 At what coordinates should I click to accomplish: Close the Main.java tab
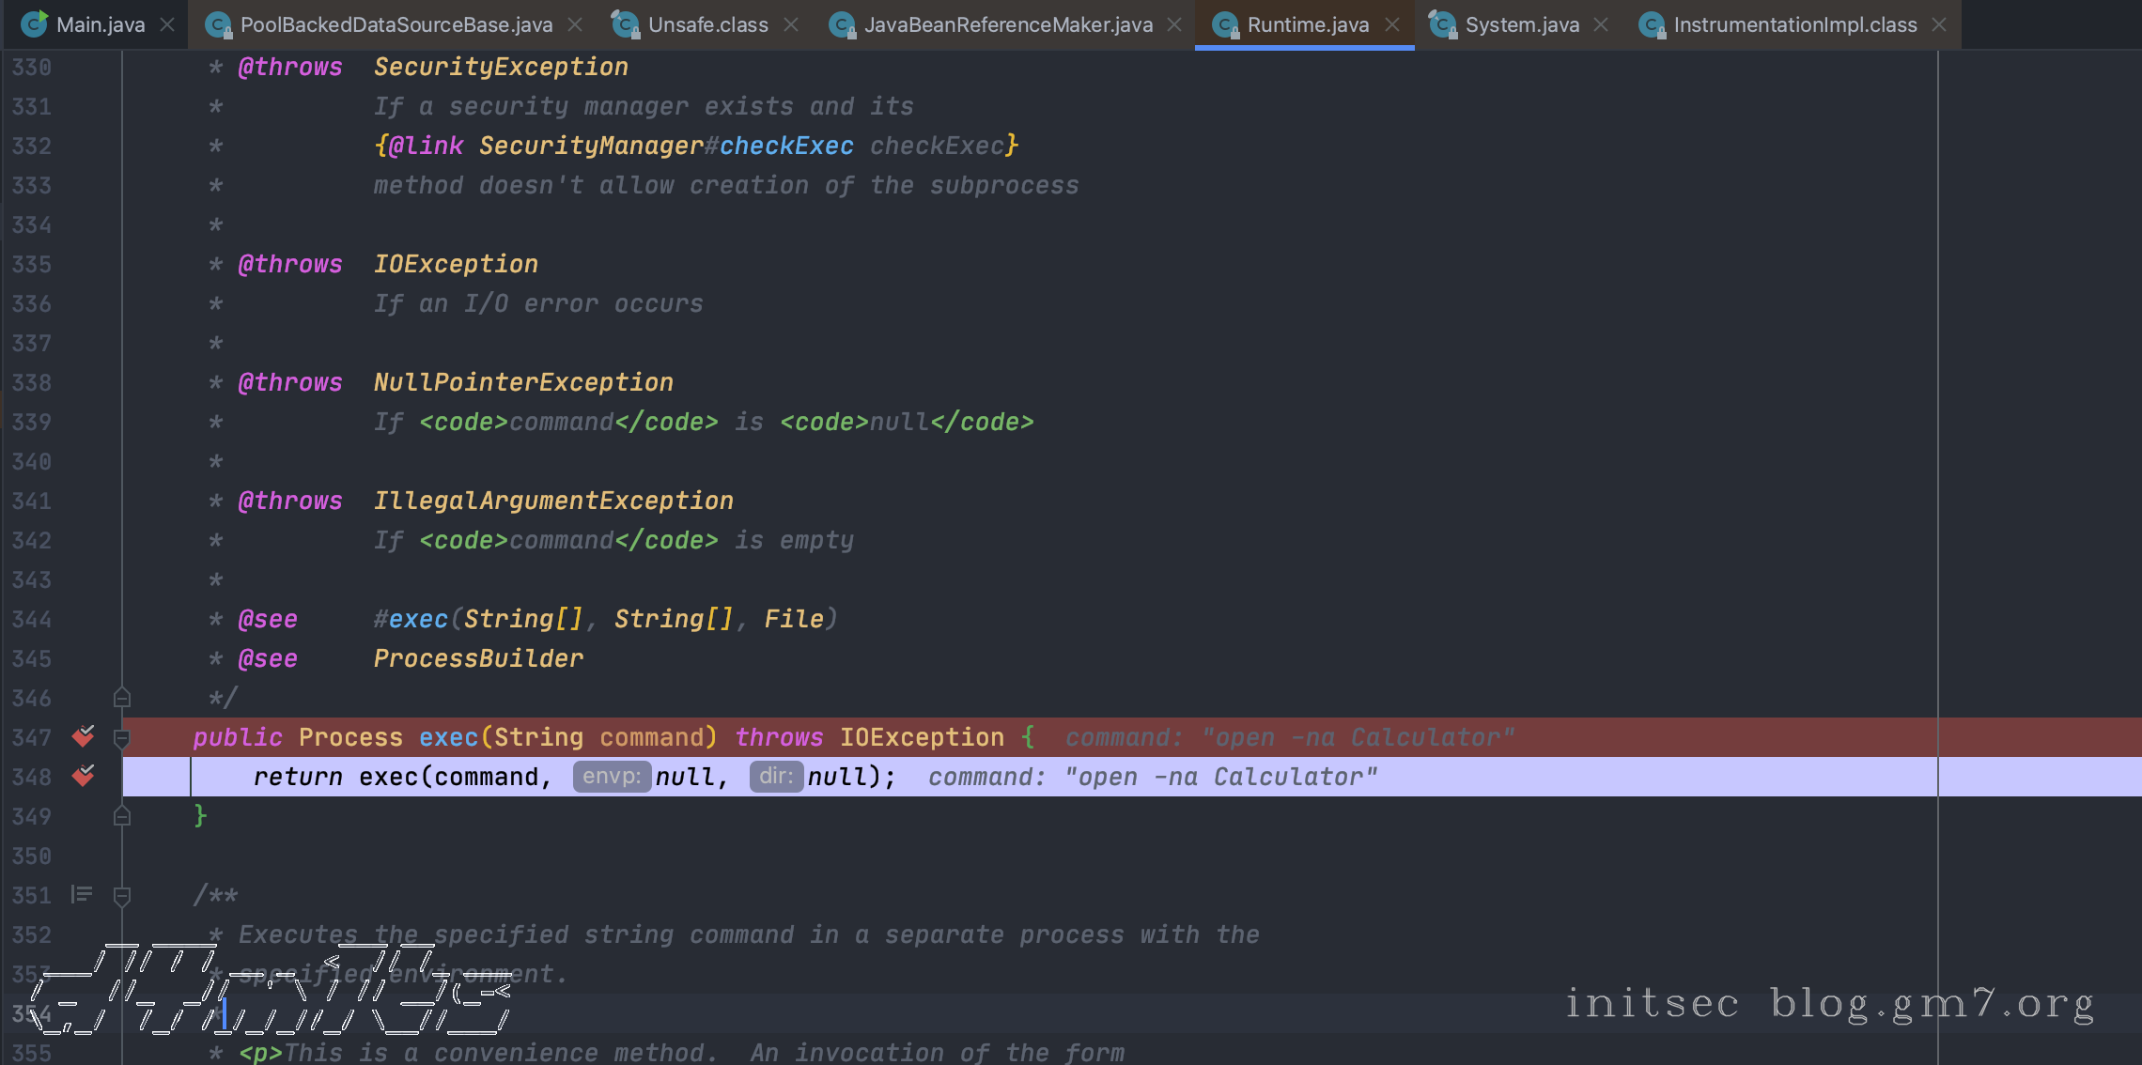[x=167, y=24]
